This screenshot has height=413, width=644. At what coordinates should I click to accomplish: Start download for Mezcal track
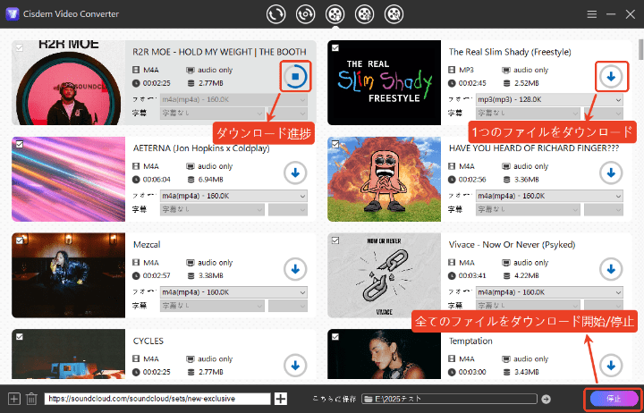(295, 268)
